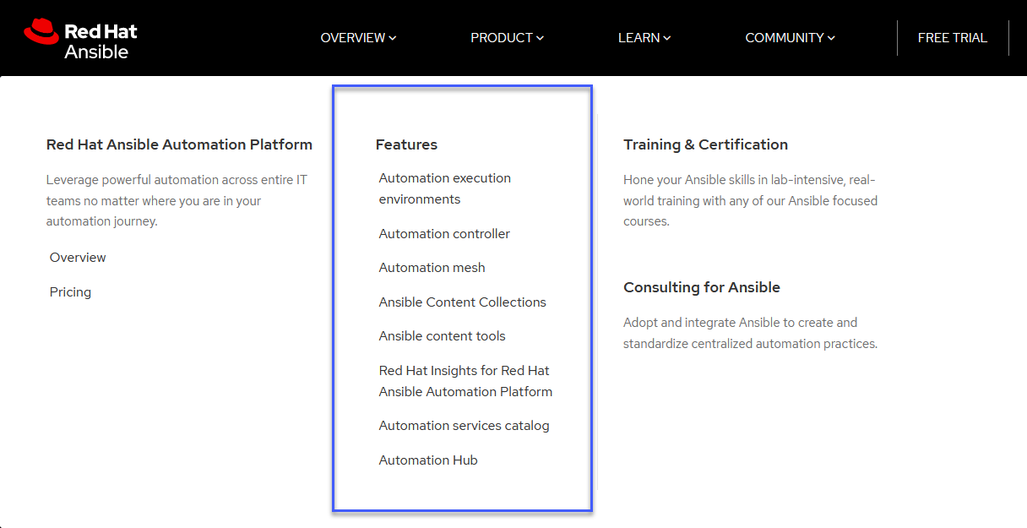The width and height of the screenshot is (1027, 528).
Task: Open the Ansible content tools link
Action: [x=442, y=335]
